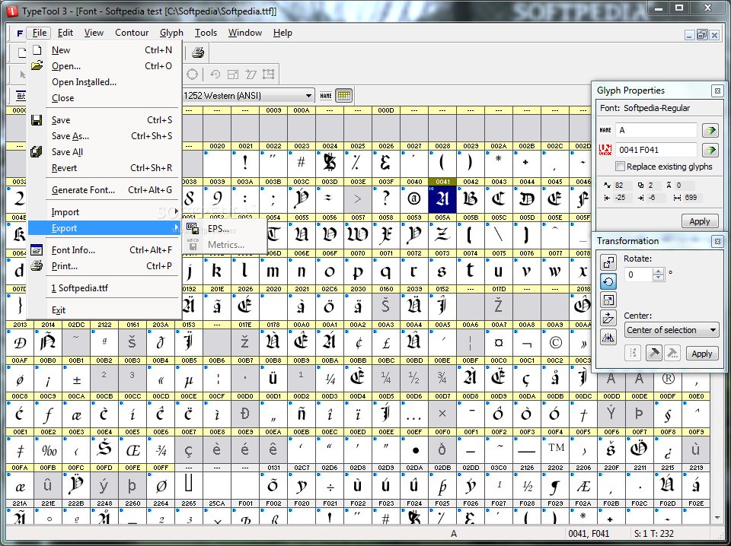Restore the inner font document window
The width and height of the screenshot is (731, 546).
pos(702,34)
